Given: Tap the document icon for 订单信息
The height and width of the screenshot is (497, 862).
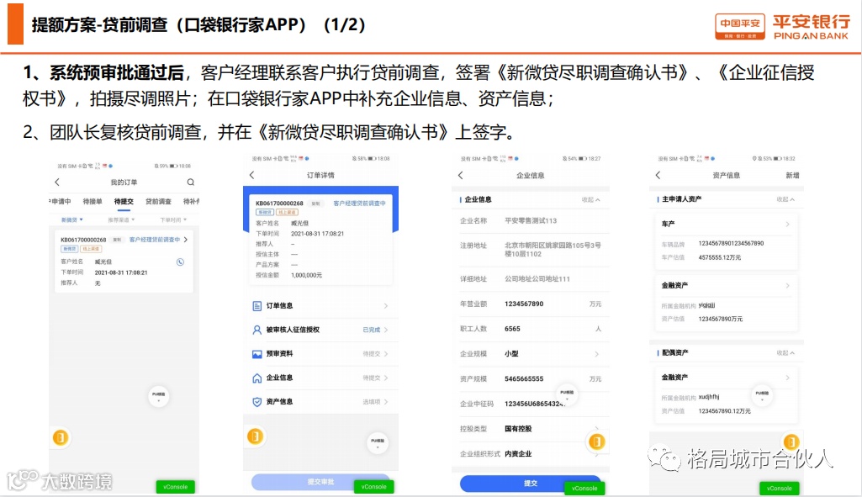Looking at the screenshot, I should pyautogui.click(x=256, y=305).
